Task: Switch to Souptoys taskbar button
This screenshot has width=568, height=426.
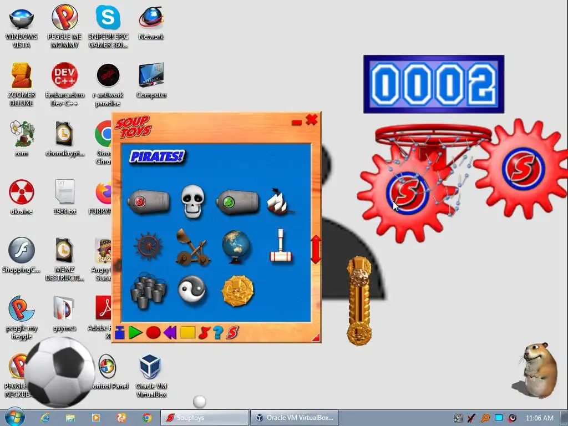Action: pyautogui.click(x=205, y=418)
